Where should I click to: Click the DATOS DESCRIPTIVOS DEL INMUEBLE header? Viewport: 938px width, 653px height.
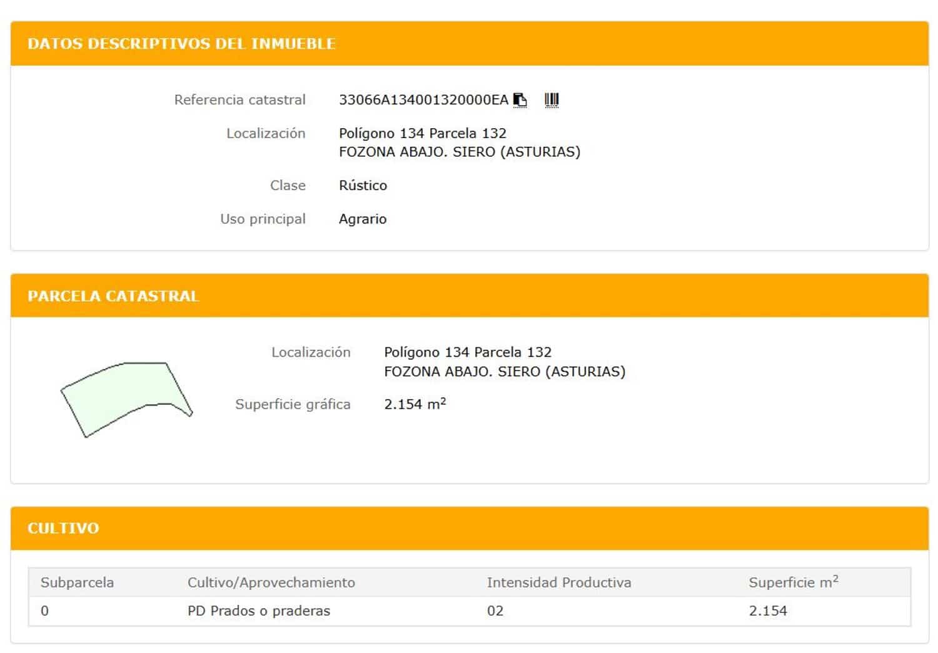181,44
